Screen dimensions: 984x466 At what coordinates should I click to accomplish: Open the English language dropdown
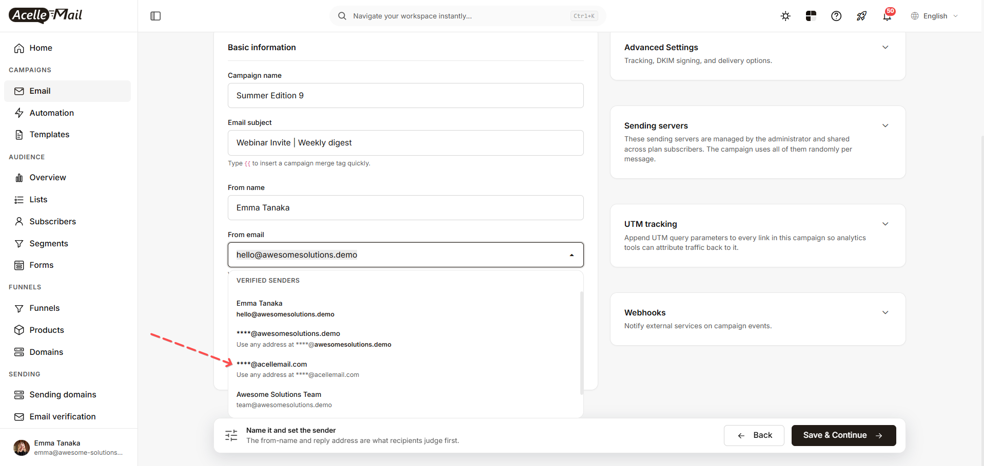[x=935, y=16]
